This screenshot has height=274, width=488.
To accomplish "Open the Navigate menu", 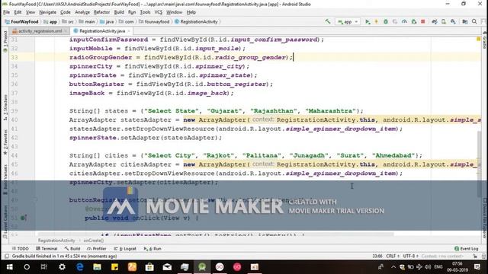I will point(47,12).
